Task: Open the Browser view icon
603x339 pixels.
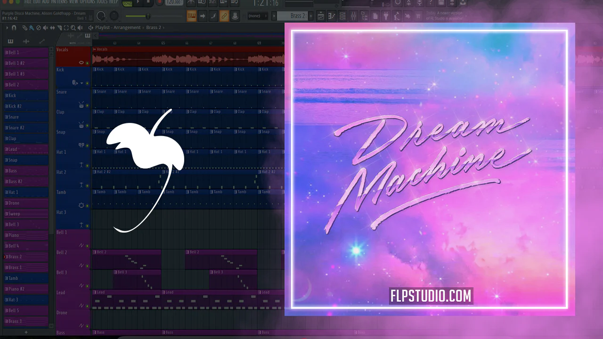Action: [365, 16]
